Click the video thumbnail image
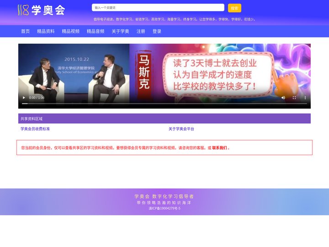The width and height of the screenshot is (329, 247). coord(164,76)
